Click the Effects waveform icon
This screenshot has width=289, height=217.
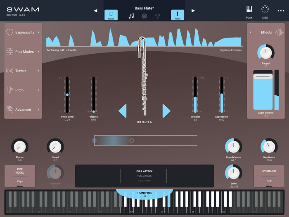(279, 32)
